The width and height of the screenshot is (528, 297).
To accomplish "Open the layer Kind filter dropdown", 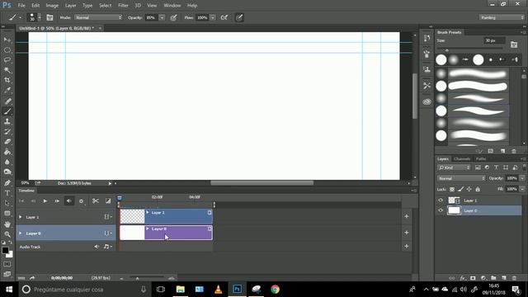I will tap(454, 167).
